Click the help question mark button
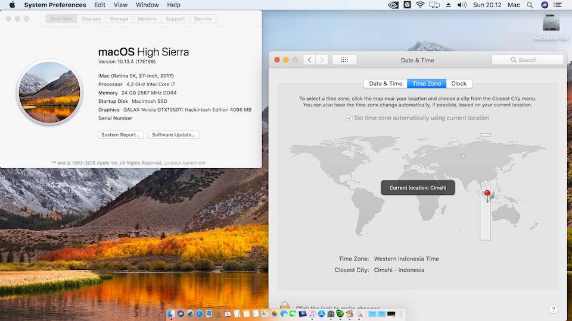The image size is (572, 321). tap(553, 309)
